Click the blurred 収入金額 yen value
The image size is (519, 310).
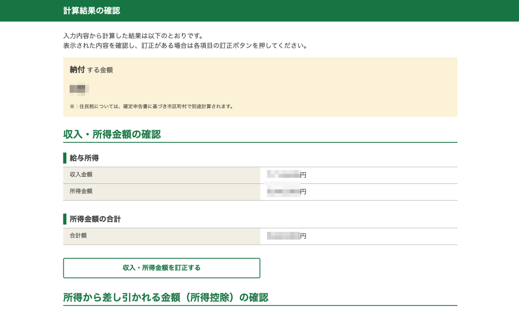286,175
